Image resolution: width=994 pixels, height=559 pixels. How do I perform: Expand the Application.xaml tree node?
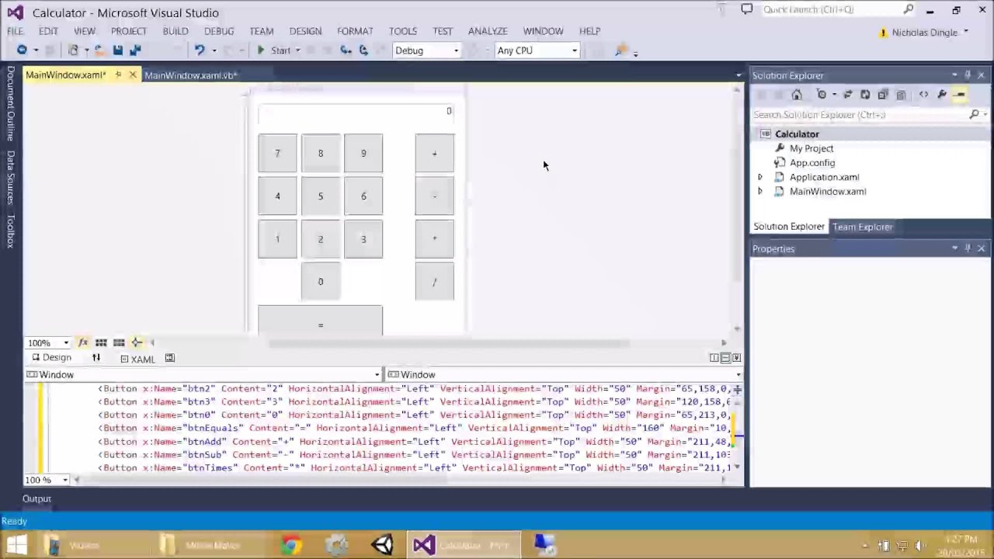(x=760, y=177)
